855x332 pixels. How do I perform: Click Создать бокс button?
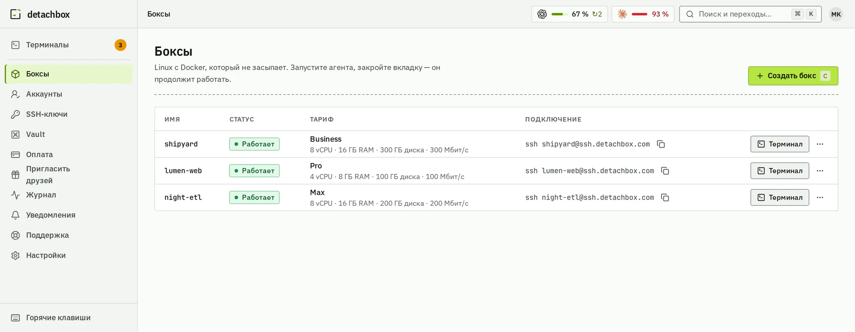coord(793,76)
